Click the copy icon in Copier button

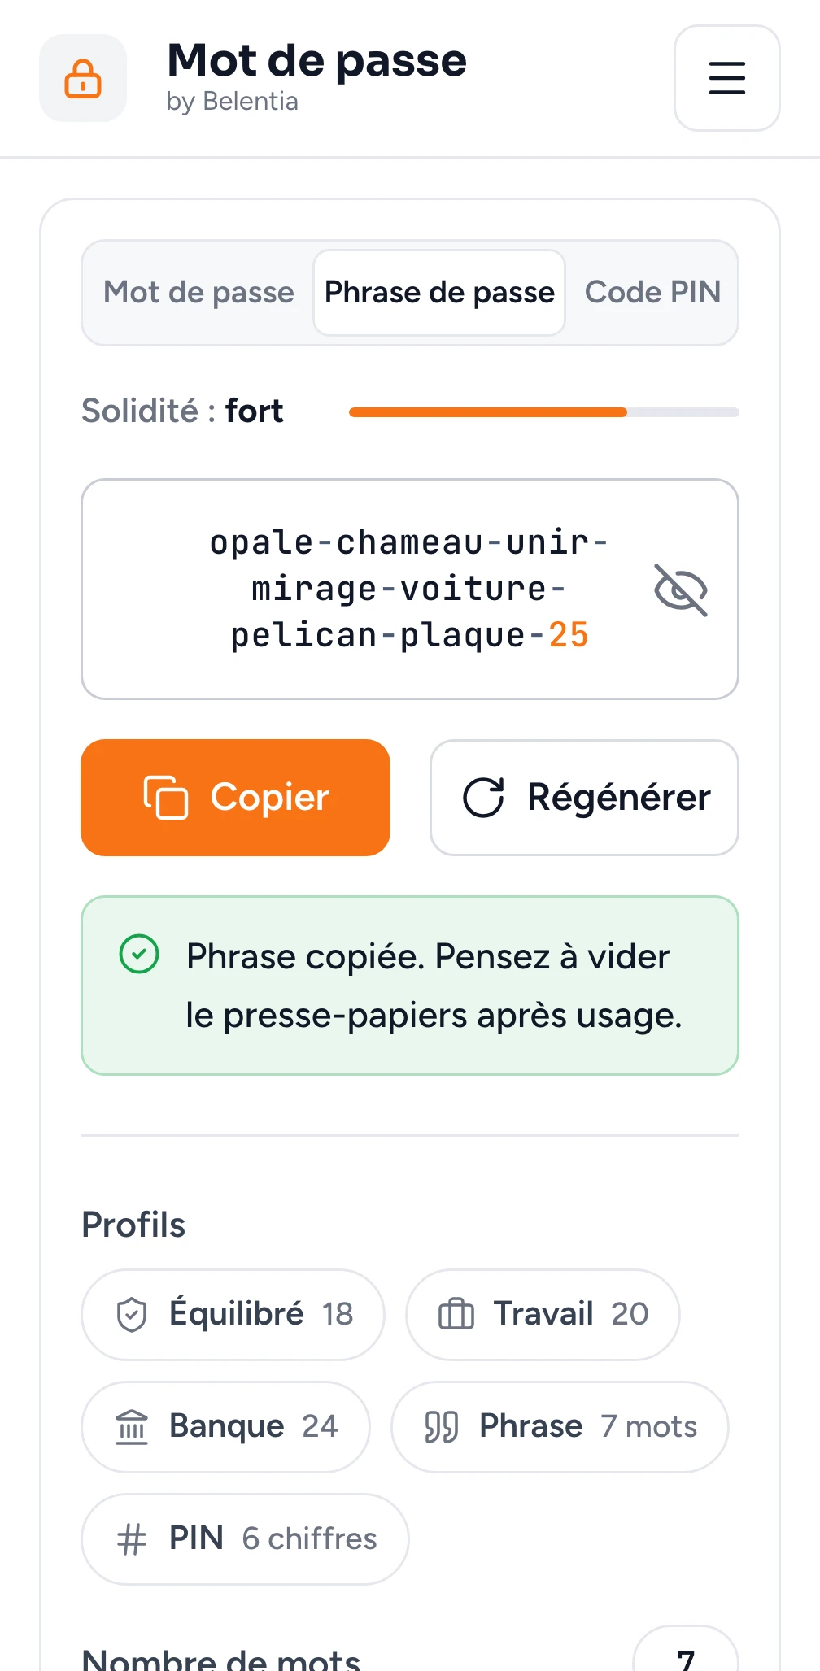click(x=166, y=797)
